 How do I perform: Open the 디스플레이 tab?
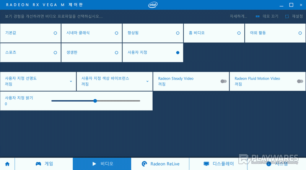[218, 164]
